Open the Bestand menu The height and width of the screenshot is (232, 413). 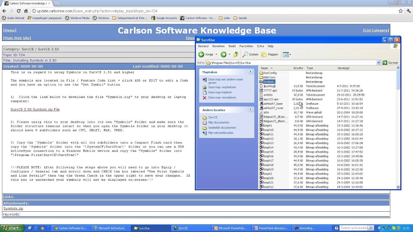[x=203, y=46]
